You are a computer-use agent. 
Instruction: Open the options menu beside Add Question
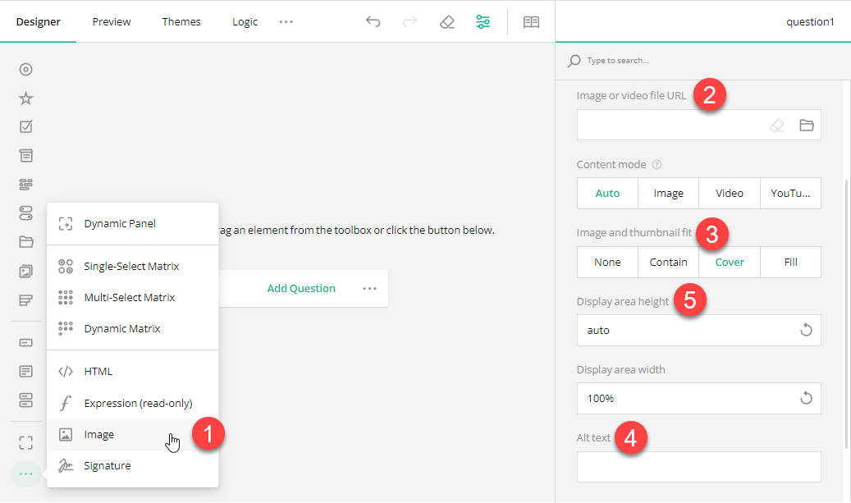click(369, 288)
